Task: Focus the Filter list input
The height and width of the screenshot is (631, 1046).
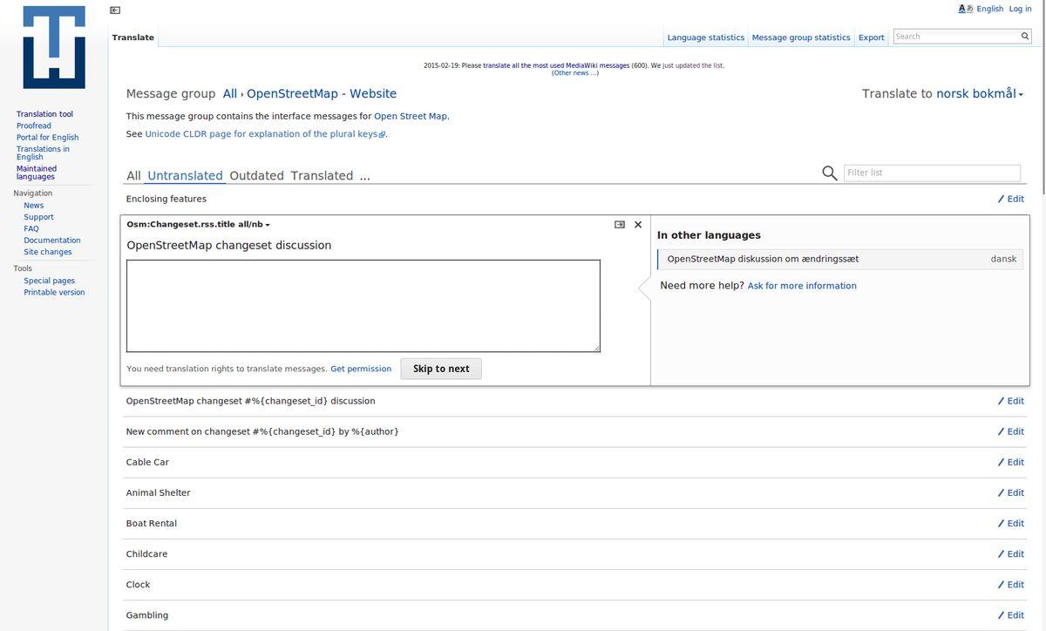Action: click(932, 173)
